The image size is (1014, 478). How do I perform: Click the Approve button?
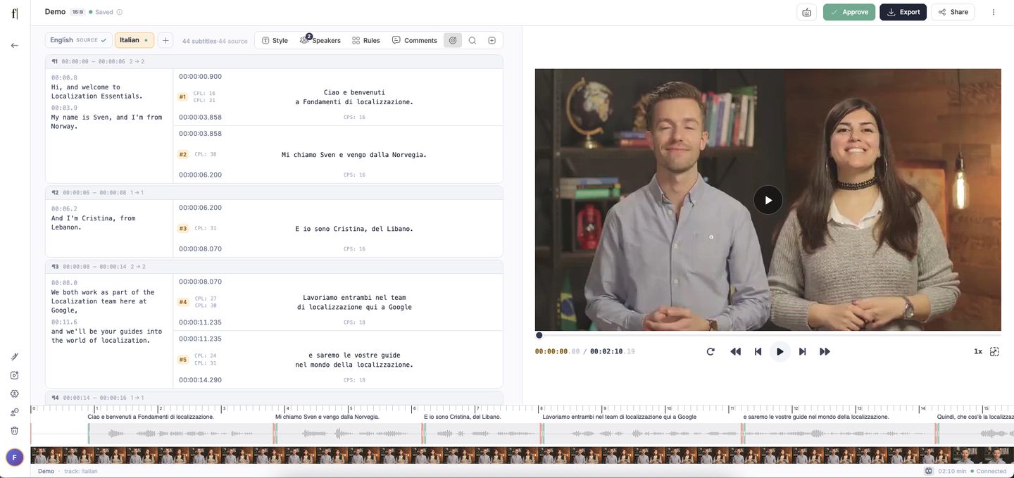point(849,12)
